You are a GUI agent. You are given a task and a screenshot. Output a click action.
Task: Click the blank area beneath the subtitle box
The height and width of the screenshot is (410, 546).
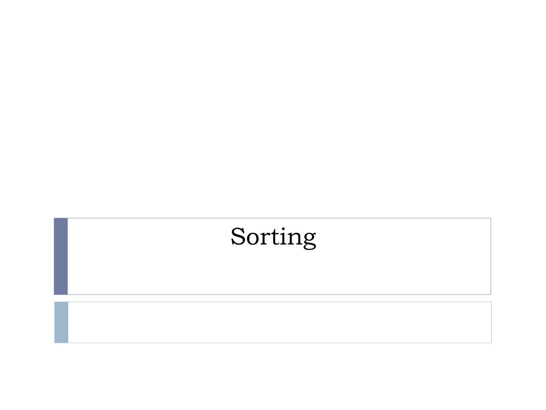pyautogui.click(x=273, y=376)
